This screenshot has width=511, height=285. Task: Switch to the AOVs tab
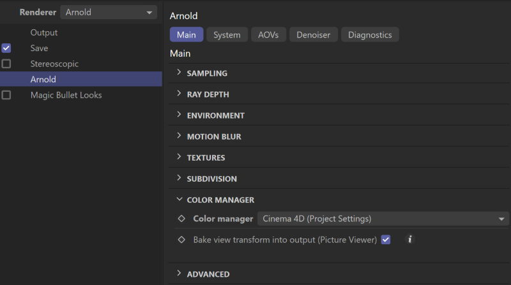click(268, 35)
